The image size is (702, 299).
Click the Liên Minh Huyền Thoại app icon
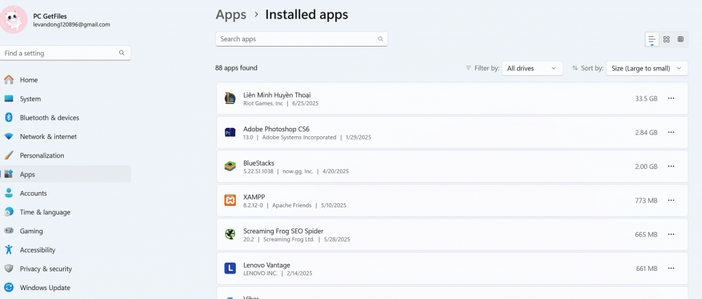click(230, 99)
